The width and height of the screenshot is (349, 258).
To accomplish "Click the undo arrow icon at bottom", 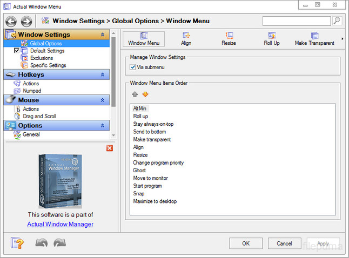I will (42, 243).
